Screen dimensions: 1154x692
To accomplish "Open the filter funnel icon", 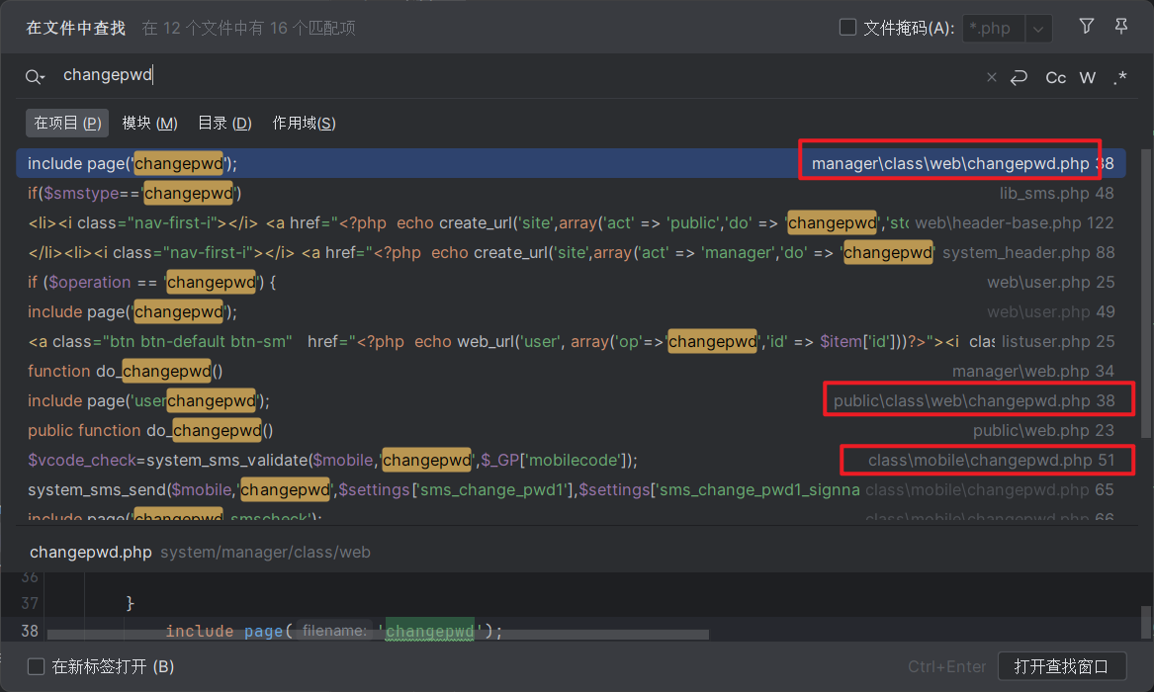I will pos(1086,27).
